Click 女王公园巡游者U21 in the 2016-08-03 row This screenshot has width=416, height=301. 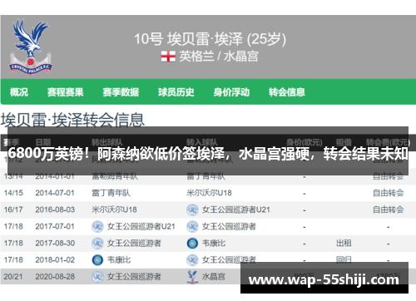[x=236, y=210]
